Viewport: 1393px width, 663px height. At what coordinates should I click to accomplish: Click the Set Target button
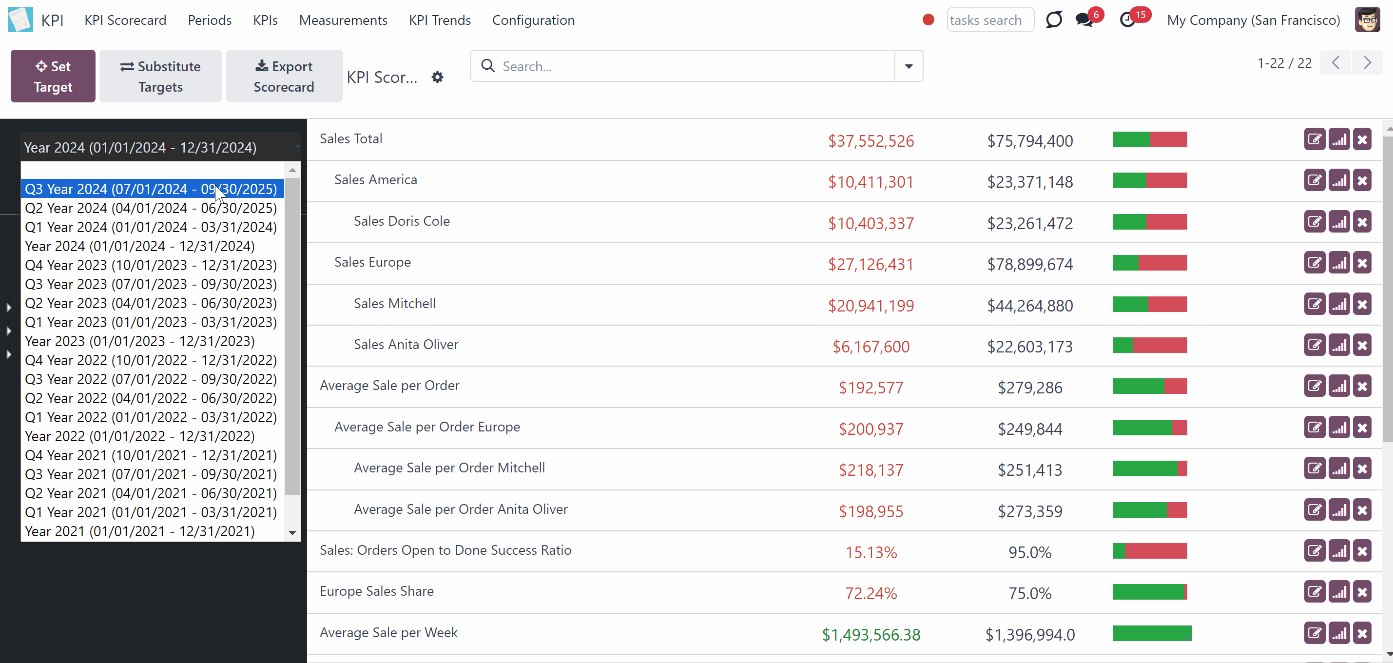(x=53, y=76)
